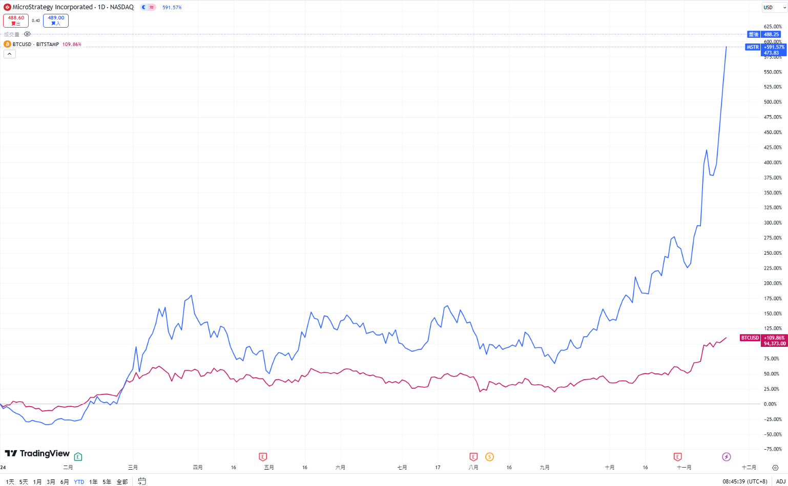Click the post-market moon icon
Image resolution: width=788 pixels, height=486 pixels.
(144, 7)
